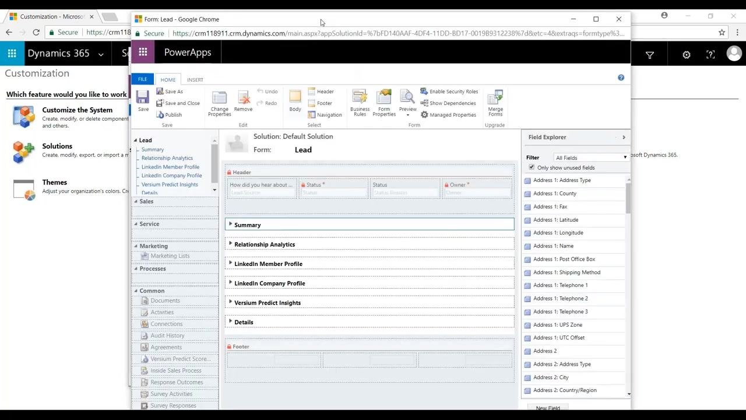Bookmark star in Customization window address bar
Viewport: 746px width, 420px height.
coord(722,33)
